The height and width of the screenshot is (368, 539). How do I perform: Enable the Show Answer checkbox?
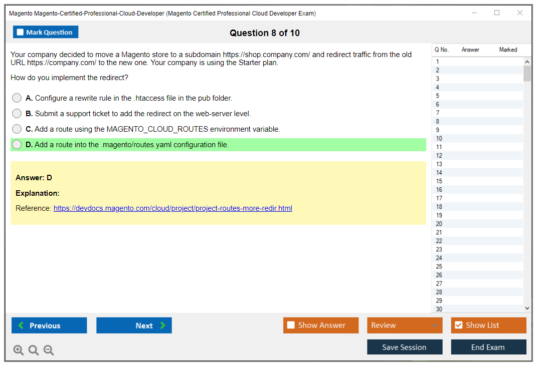291,325
